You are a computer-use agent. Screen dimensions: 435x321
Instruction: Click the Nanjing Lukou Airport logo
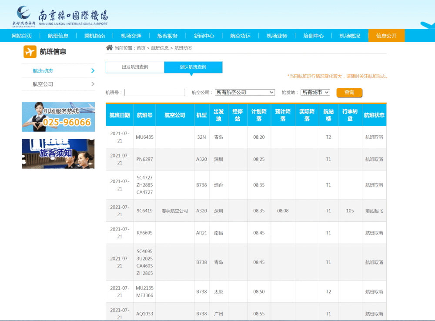60,17
